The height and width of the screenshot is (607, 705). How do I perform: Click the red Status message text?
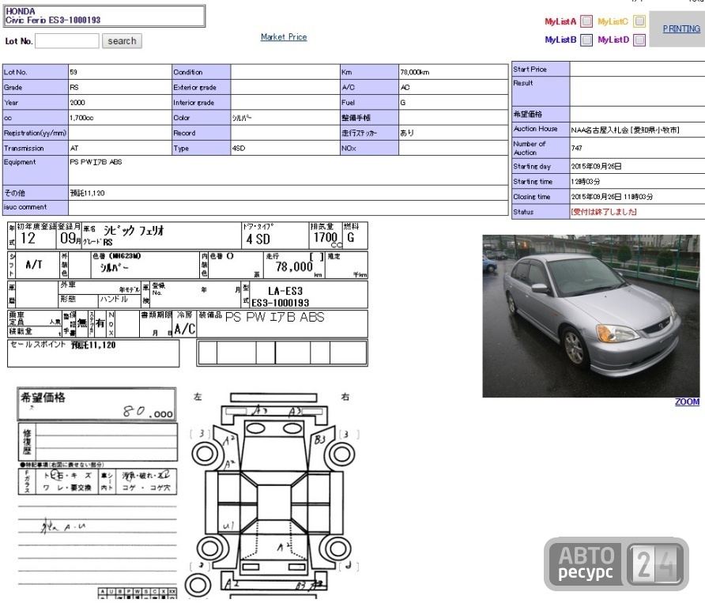point(603,212)
